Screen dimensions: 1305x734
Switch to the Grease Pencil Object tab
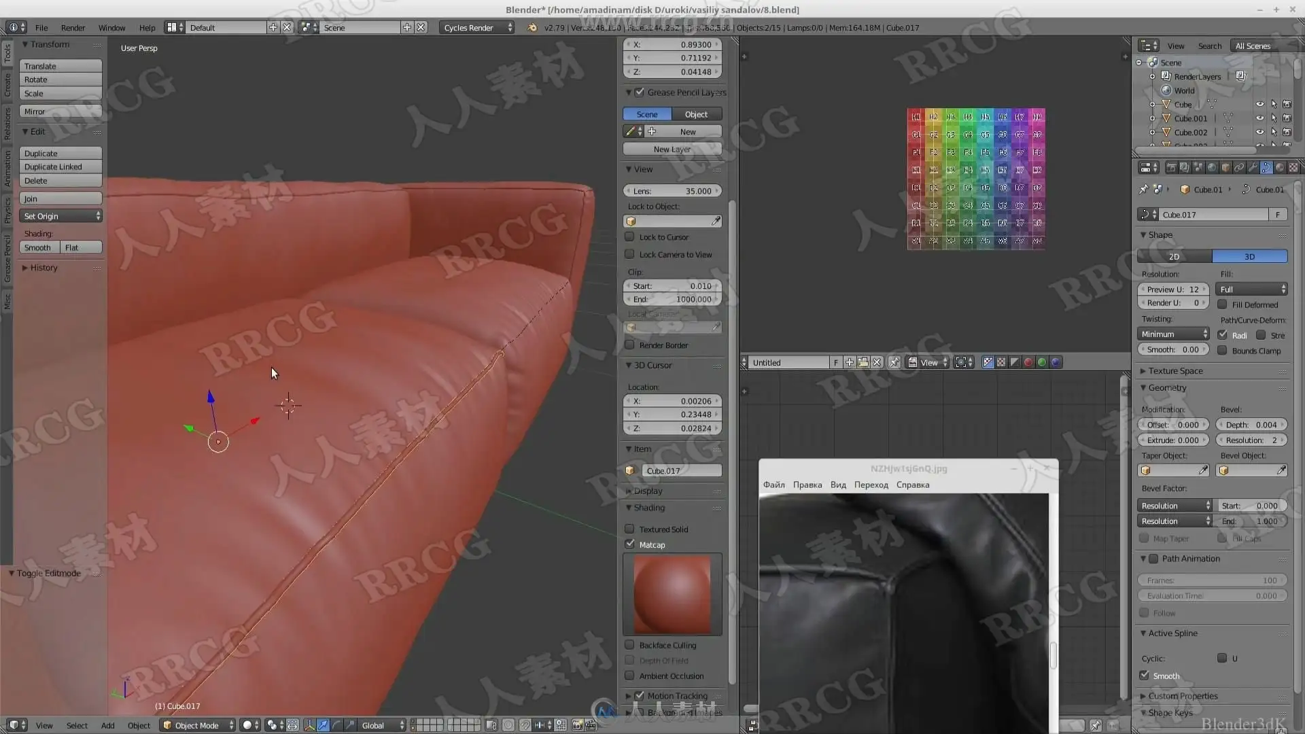click(x=696, y=114)
